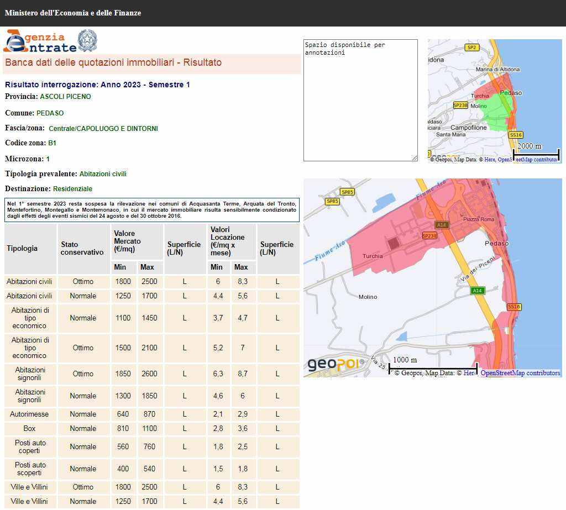
Task: Click the SS16 road shield on large map
Action: [514, 307]
